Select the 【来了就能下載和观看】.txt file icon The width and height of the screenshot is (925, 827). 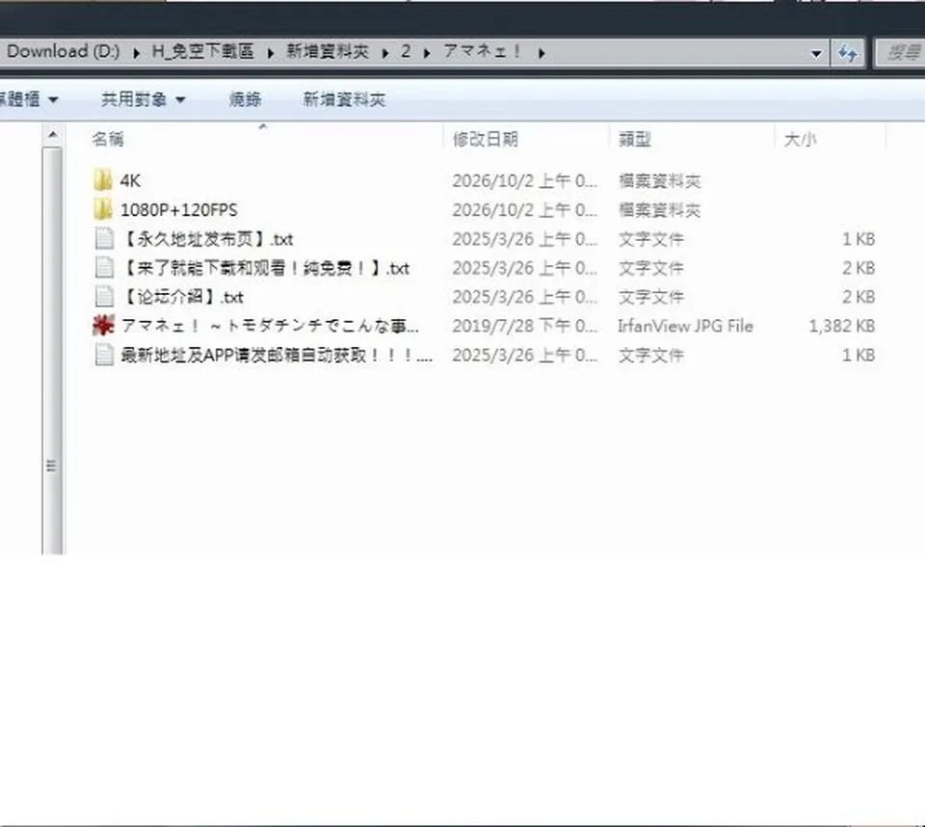pos(104,267)
